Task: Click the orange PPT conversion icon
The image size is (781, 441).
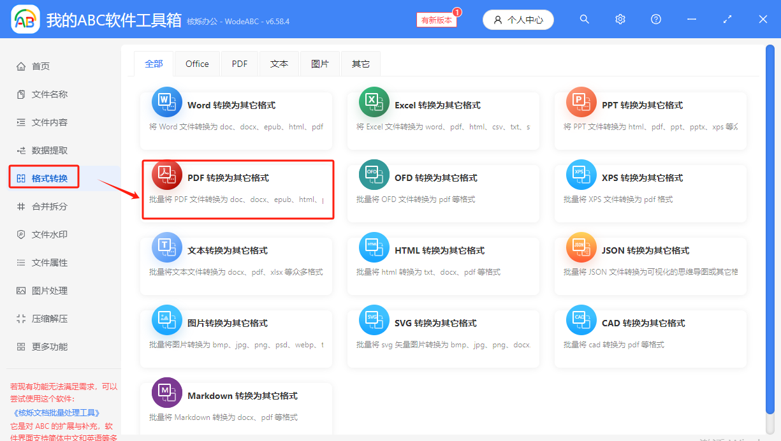Action: [x=581, y=102]
